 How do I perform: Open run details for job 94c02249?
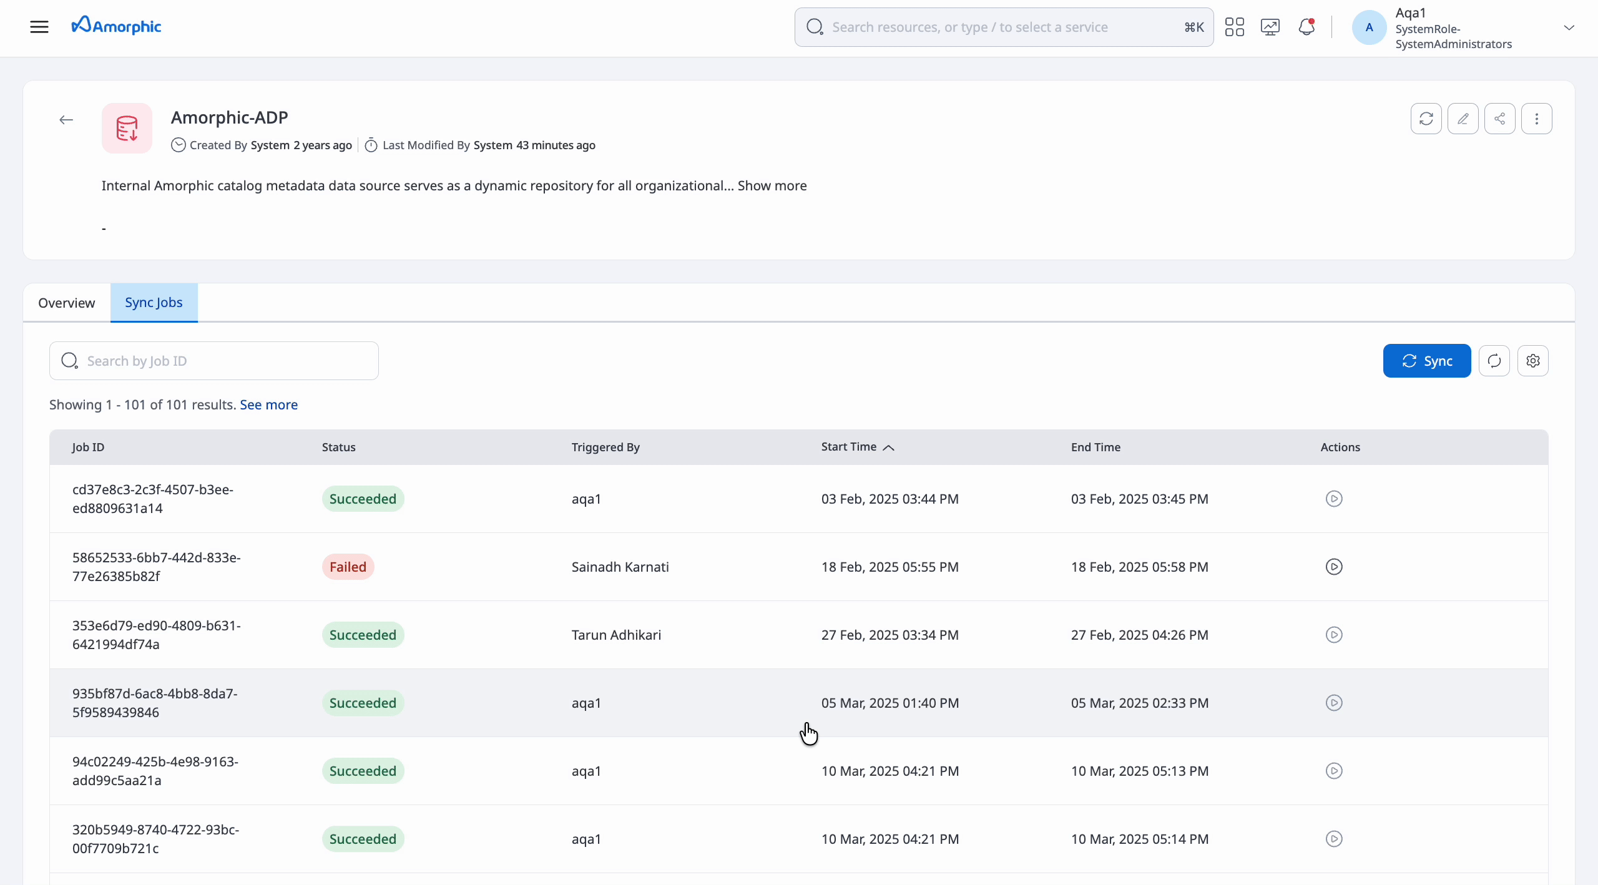[1334, 771]
